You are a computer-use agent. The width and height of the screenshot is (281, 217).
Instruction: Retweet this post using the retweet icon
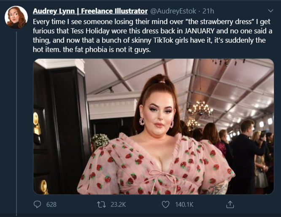[101, 204]
